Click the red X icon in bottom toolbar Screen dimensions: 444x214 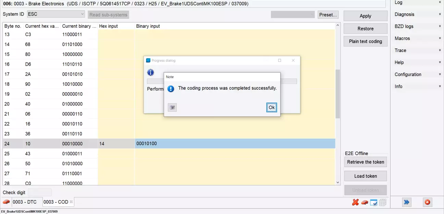pos(355,202)
